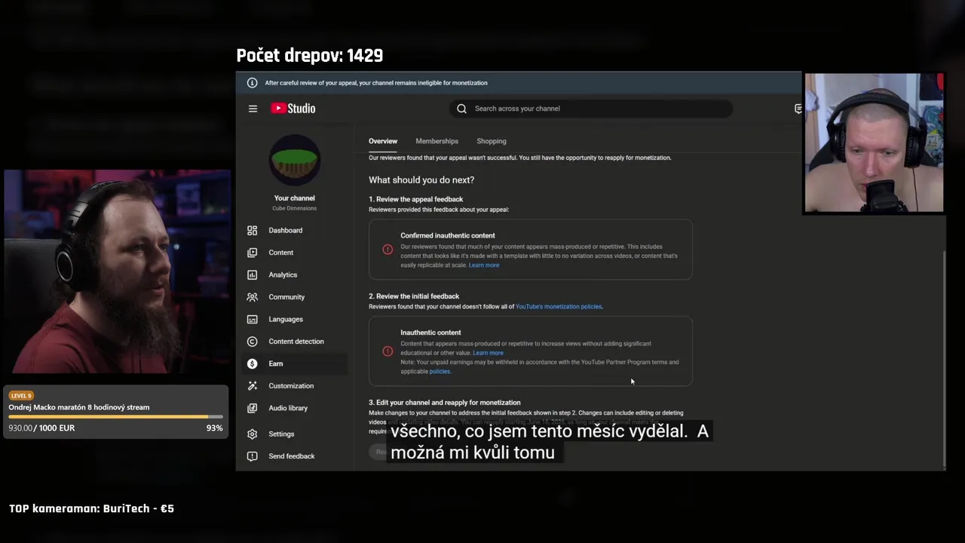Click the Community people icon

pyautogui.click(x=252, y=297)
